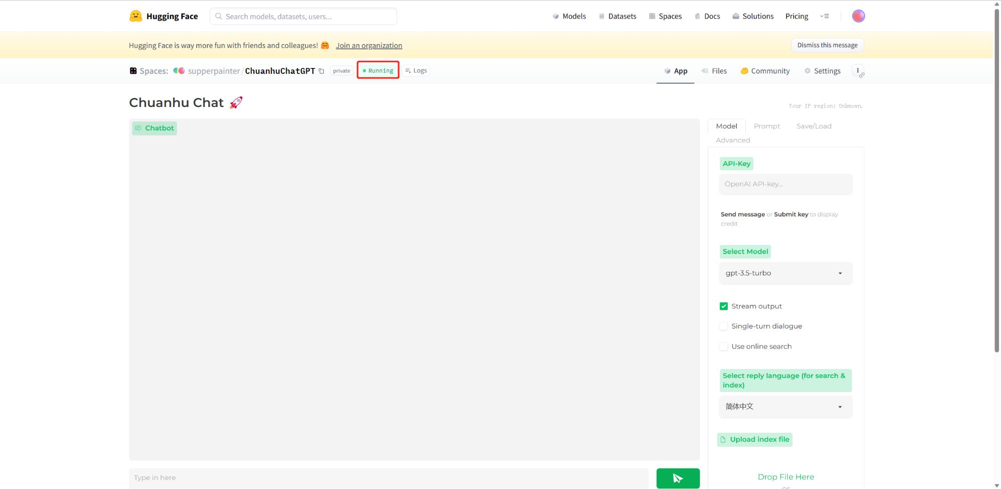Viewport: 1001px width, 489px height.
Task: Go to Models in top navigation
Action: [x=569, y=16]
